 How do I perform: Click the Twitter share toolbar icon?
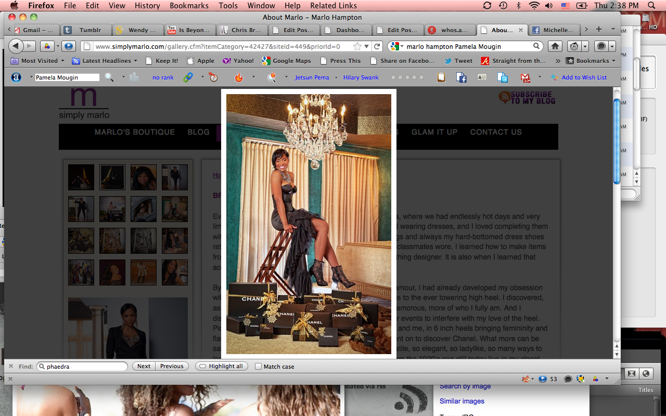coord(502,77)
